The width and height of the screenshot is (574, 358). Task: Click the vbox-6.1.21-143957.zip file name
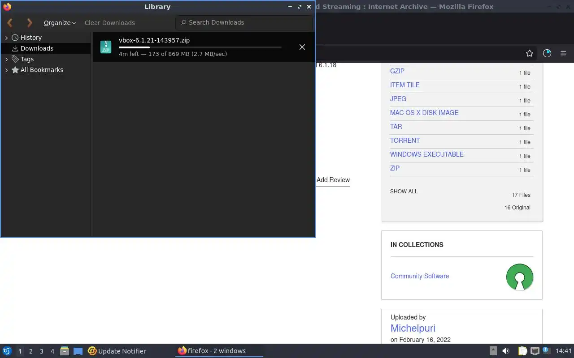154,40
